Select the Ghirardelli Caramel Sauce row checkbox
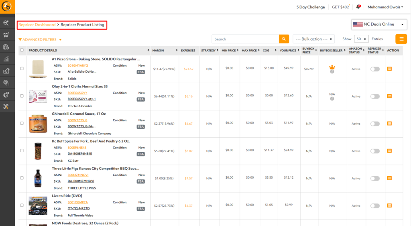This screenshot has height=226, width=411. (22, 123)
